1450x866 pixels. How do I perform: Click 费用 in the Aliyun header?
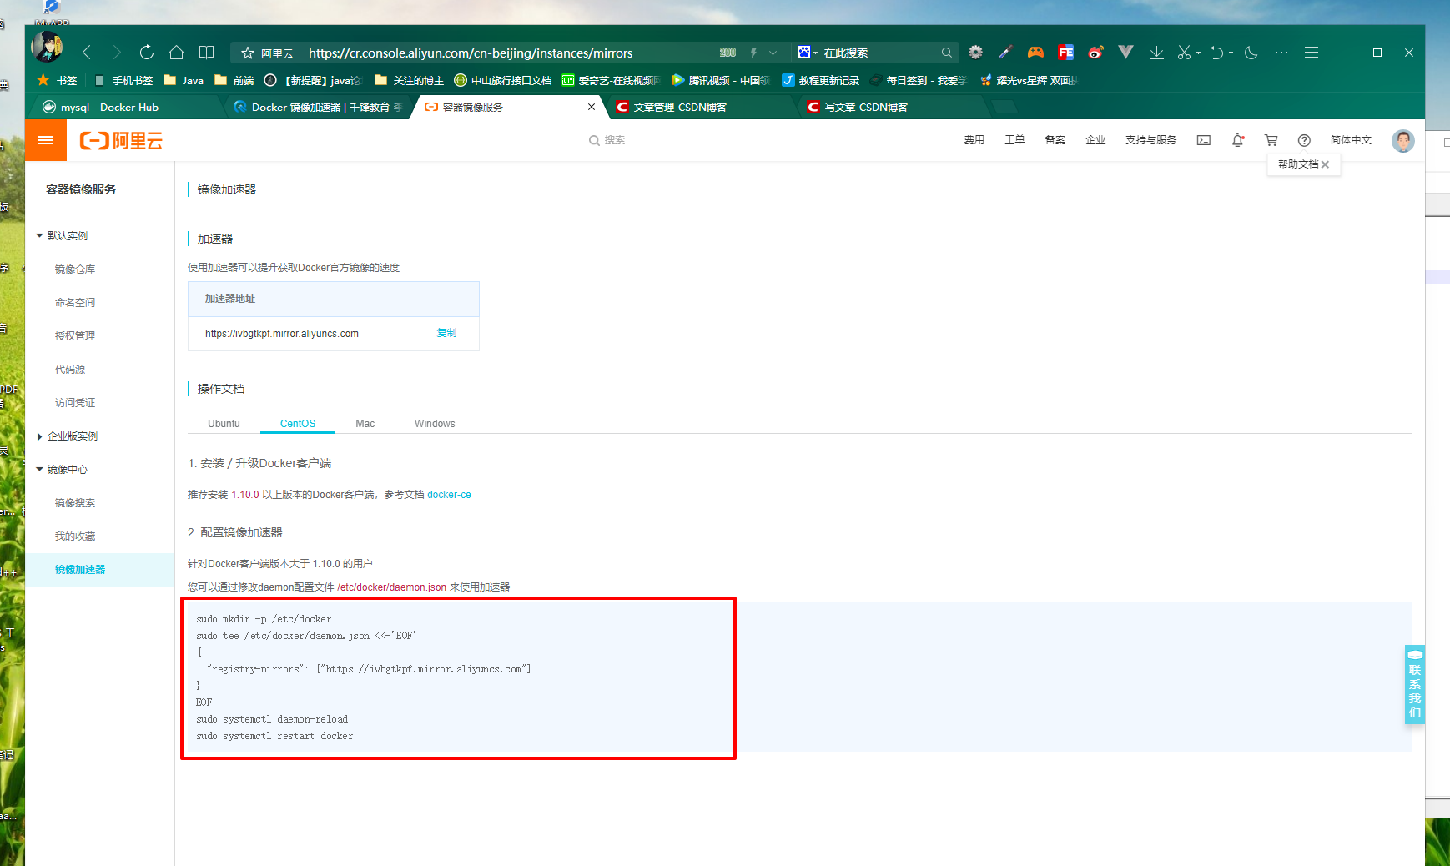coord(974,140)
